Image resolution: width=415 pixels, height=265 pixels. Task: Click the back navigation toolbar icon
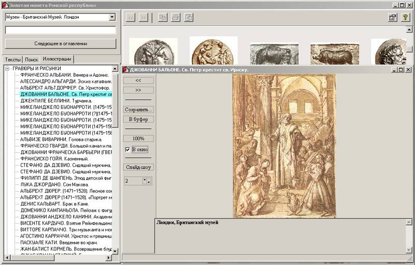131,18
